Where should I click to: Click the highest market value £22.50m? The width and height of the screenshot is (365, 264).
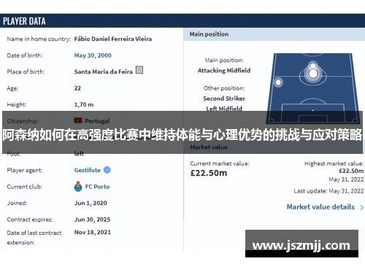[351, 171]
